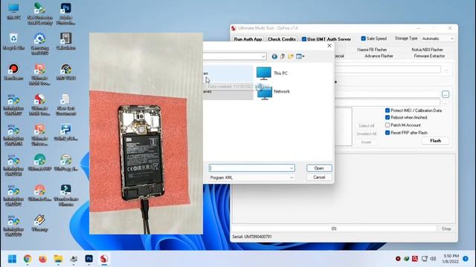476x267 pixels.
Task: Open Chrome from the taskbar
Action: tap(28, 259)
